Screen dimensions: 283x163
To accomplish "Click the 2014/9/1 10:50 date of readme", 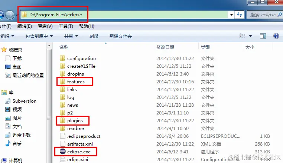I will [x=172, y=129].
